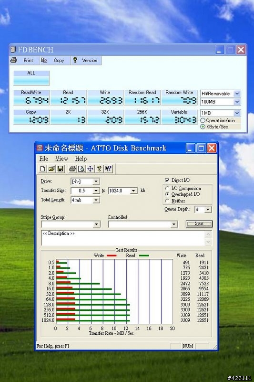Run the Read test in FDBENCH

[68, 97]
